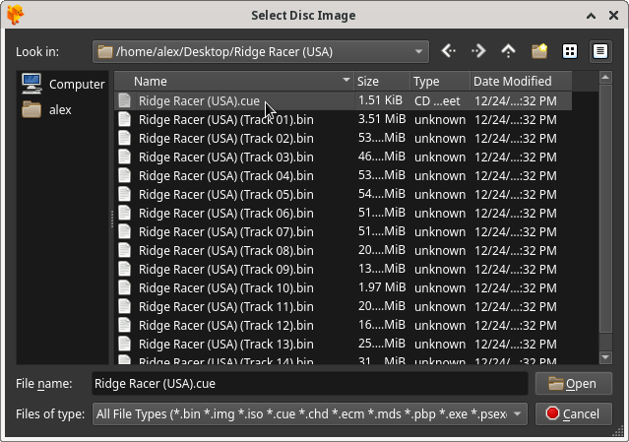Select Ridge Racer (USA) (Track 02).bin
Viewport: 629px width, 442px height.
[x=226, y=139]
